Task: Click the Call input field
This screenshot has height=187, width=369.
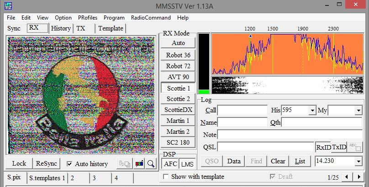Action: click(242, 110)
